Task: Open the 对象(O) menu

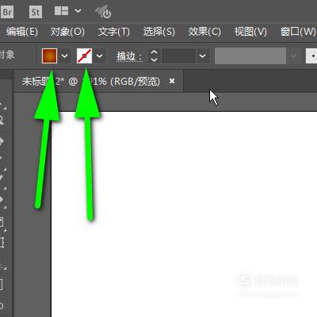Action: [x=67, y=32]
